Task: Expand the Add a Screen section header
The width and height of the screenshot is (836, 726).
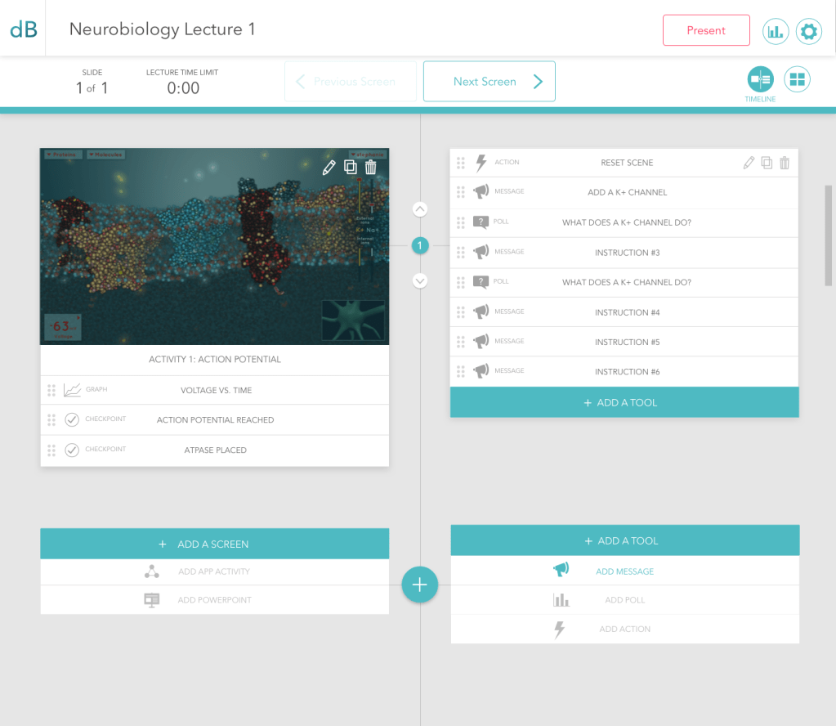Action: tap(214, 544)
